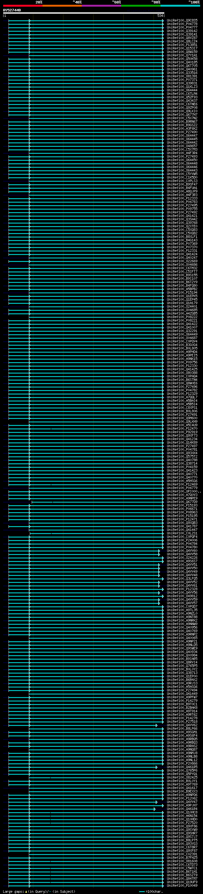This screenshot has height=894, width=203.
Task: Select hit UniRef100_Q9SWE9
Action: point(182,648)
